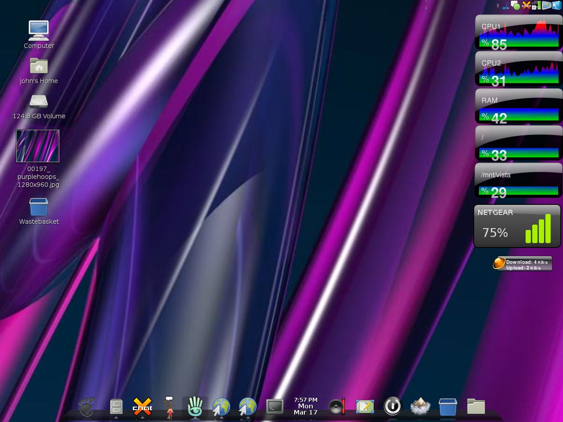This screenshot has height=422, width=563.
Task: Launch the notes editor icon in dock
Action: point(365,407)
